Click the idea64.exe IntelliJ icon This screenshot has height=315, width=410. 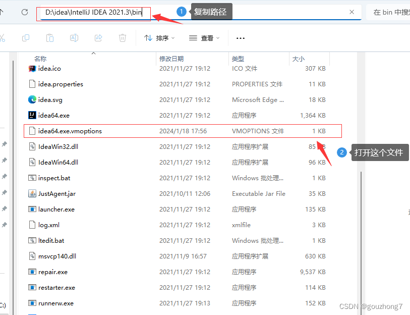point(32,115)
